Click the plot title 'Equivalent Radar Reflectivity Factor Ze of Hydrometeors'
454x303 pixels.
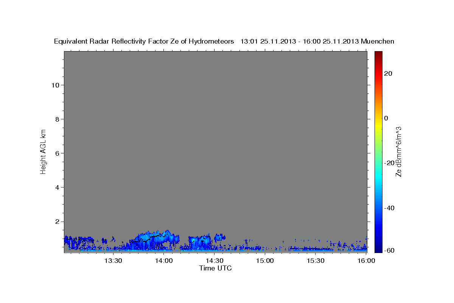click(x=144, y=42)
